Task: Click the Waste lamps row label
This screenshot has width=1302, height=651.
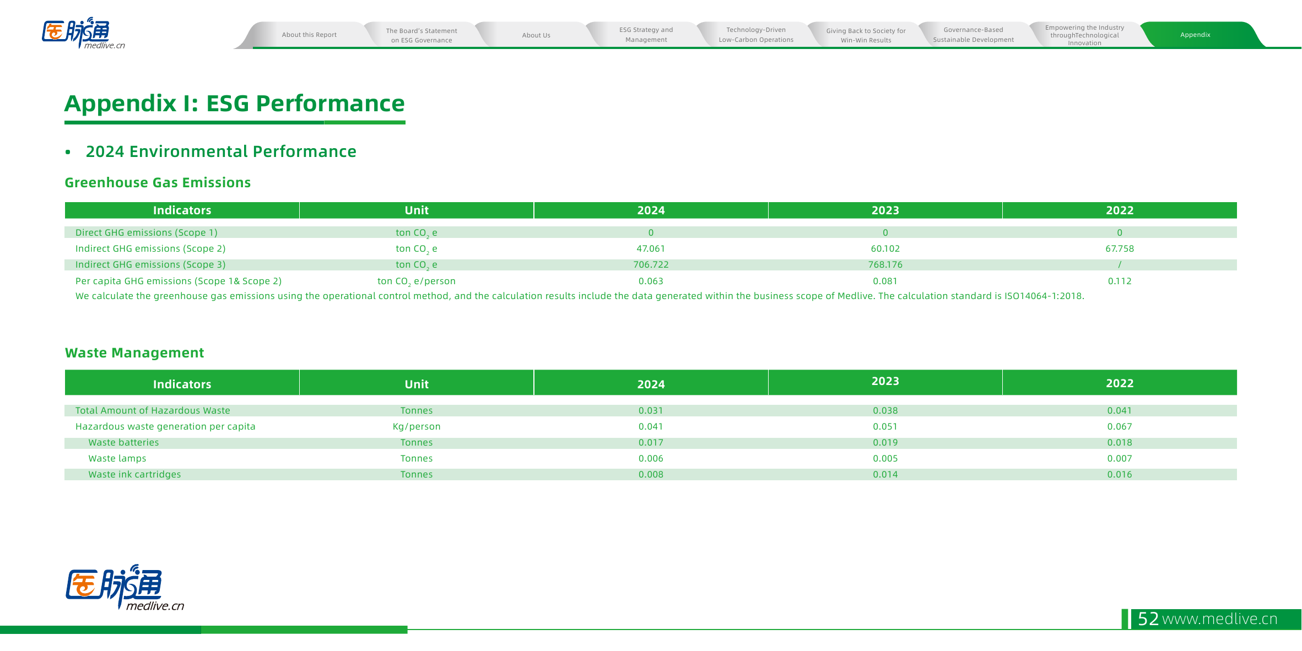Action: tap(117, 459)
